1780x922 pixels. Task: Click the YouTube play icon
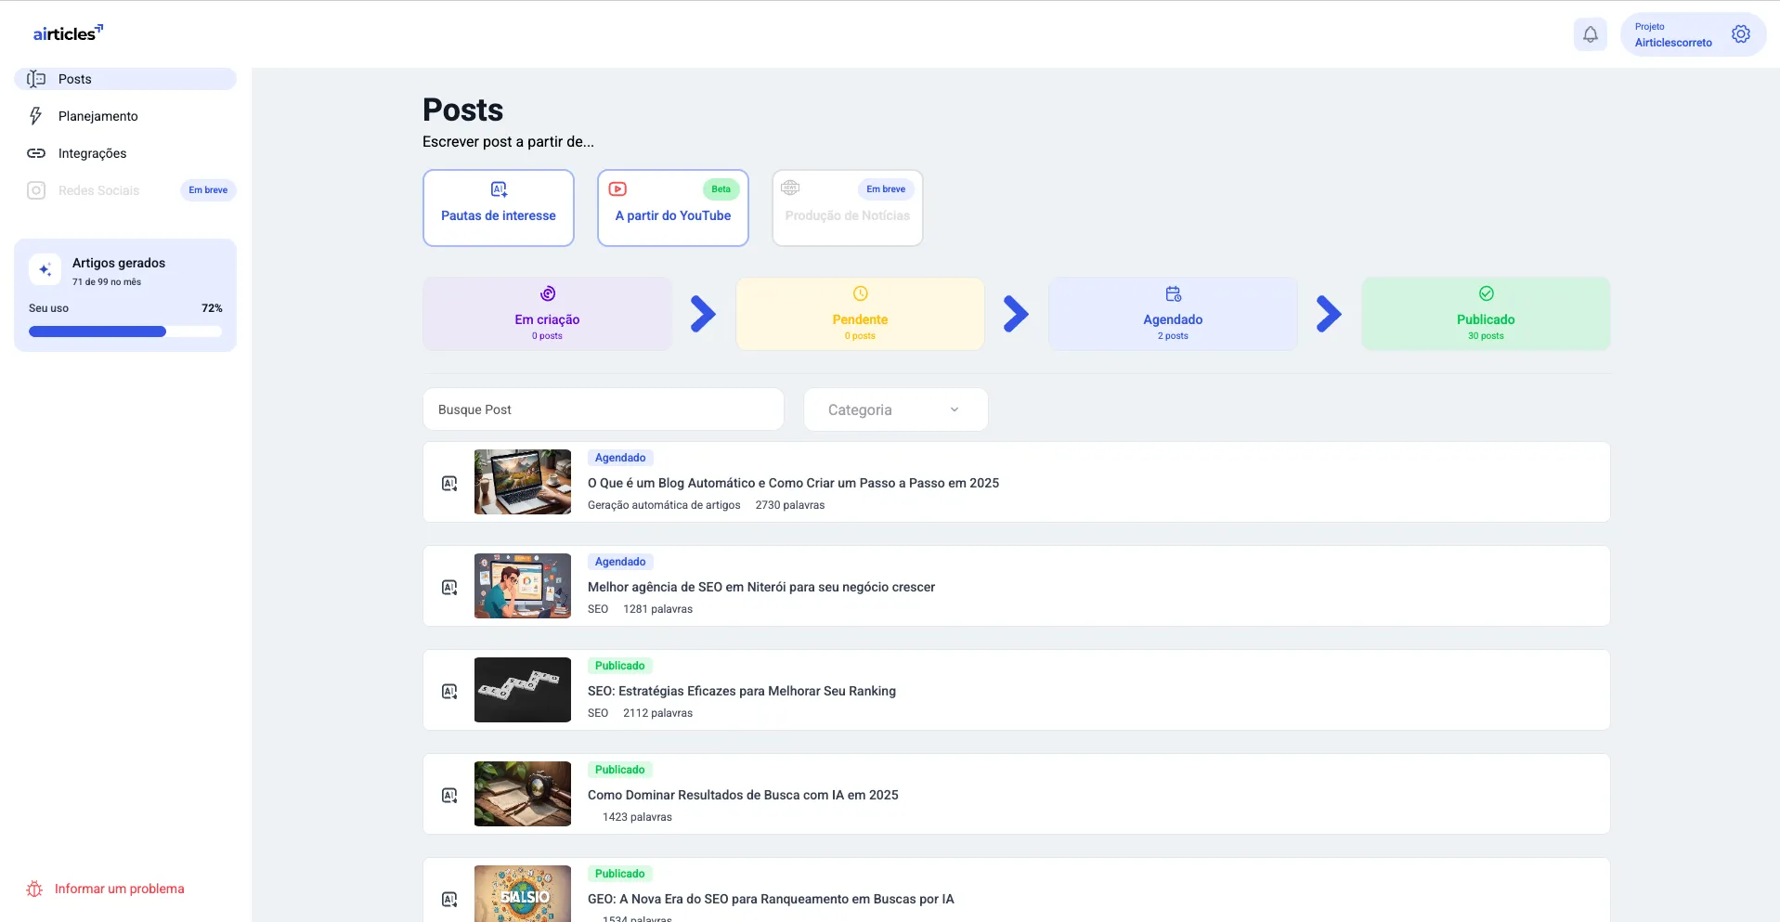617,188
